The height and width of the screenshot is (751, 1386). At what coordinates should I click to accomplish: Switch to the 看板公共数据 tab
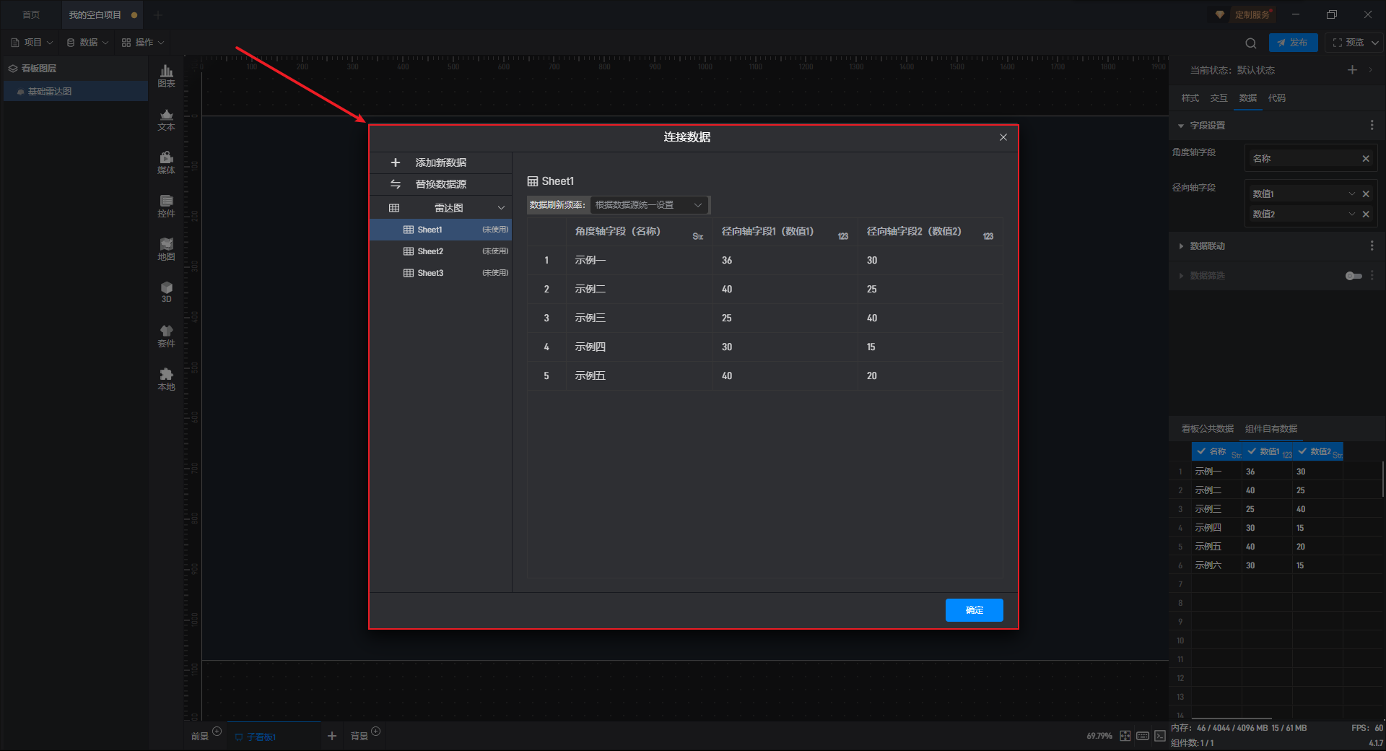coord(1207,429)
